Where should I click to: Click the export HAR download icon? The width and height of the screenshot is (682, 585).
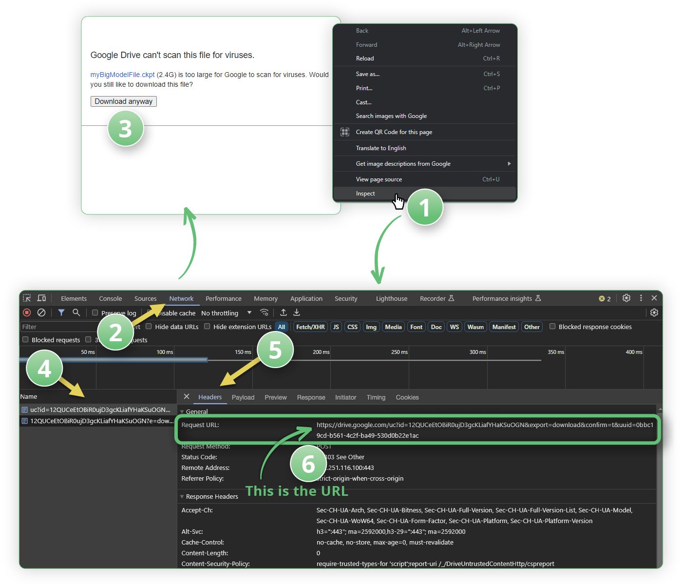[x=297, y=312]
